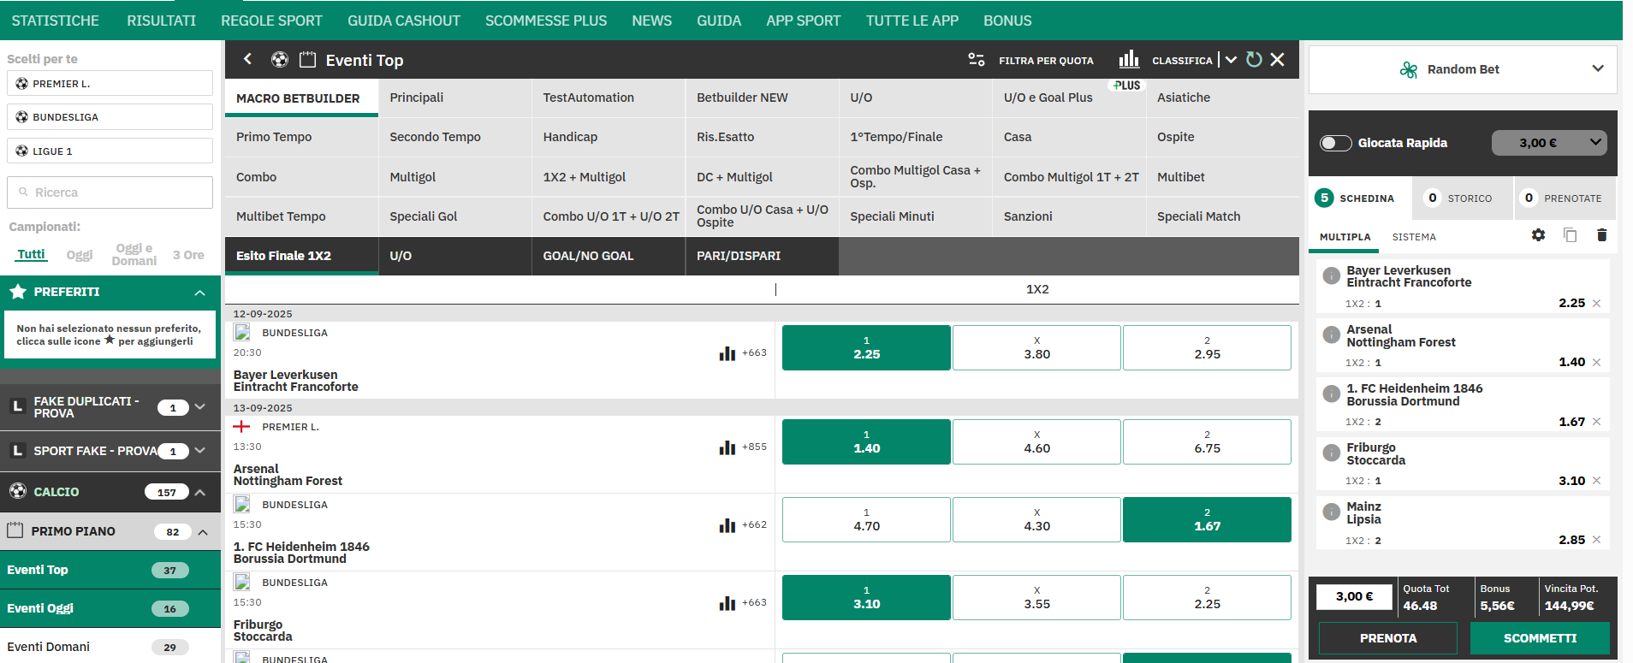Open the GOAL/NO GOAL market tab

[588, 256]
